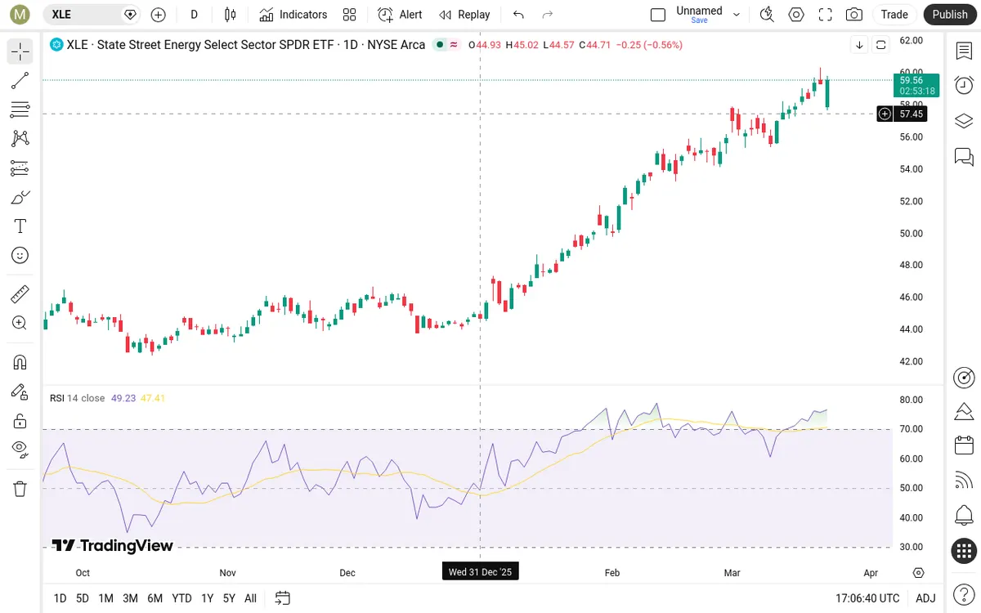Switch the time range to 5D

(83, 598)
